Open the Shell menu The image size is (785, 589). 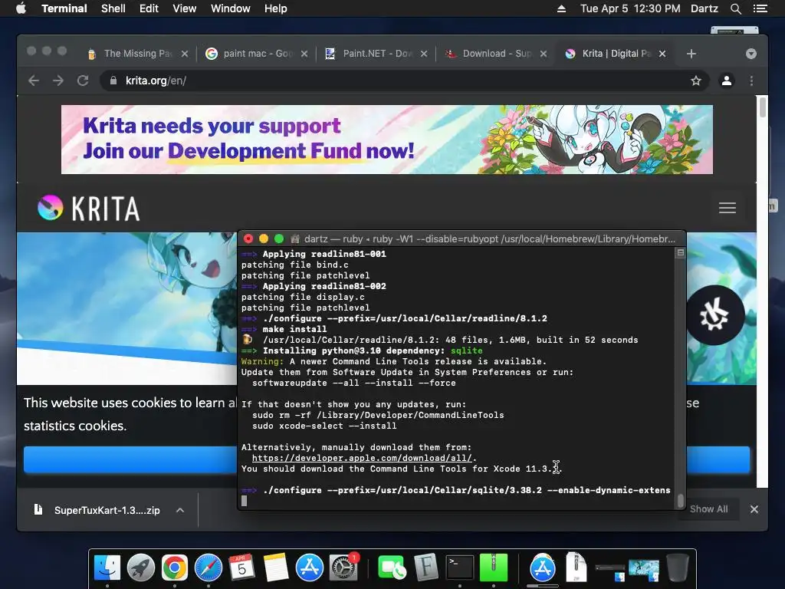113,8
